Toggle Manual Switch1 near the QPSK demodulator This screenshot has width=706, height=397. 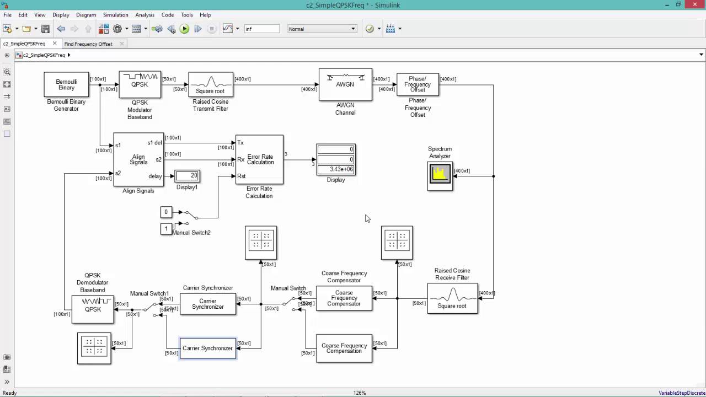(149, 309)
